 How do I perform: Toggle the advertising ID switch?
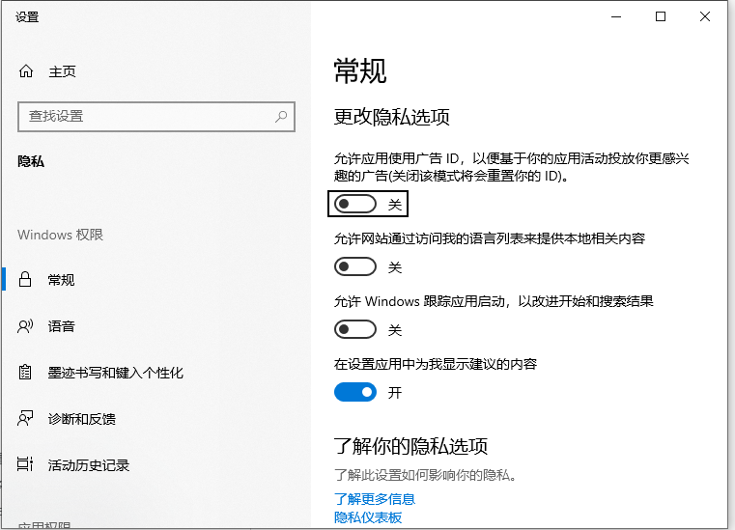coord(354,205)
